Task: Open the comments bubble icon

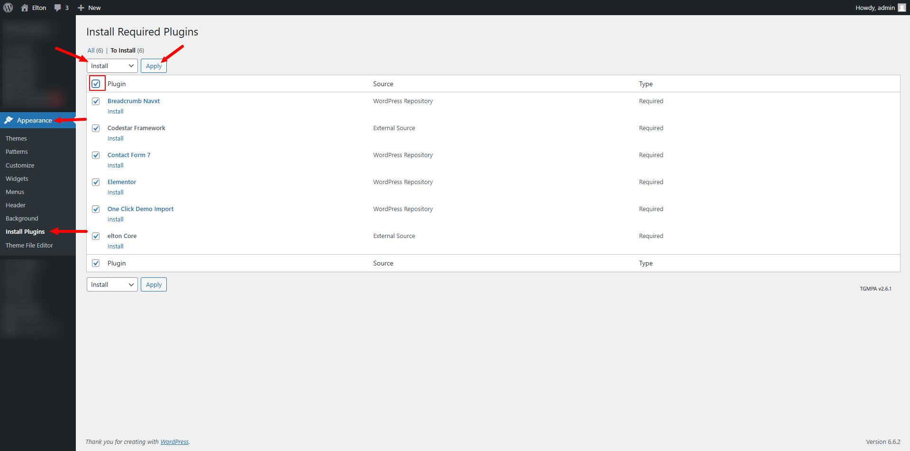Action: point(58,8)
